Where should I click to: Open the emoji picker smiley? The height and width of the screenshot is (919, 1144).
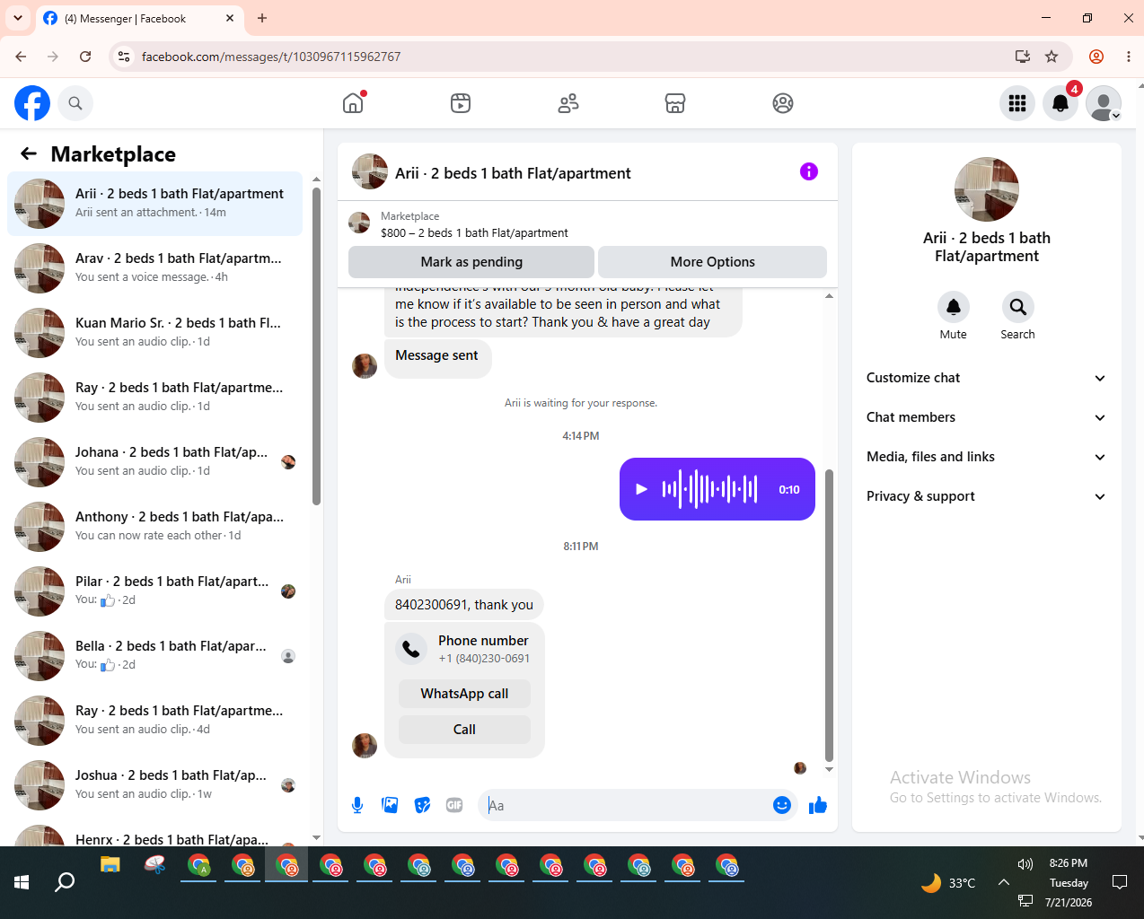pyautogui.click(x=782, y=805)
